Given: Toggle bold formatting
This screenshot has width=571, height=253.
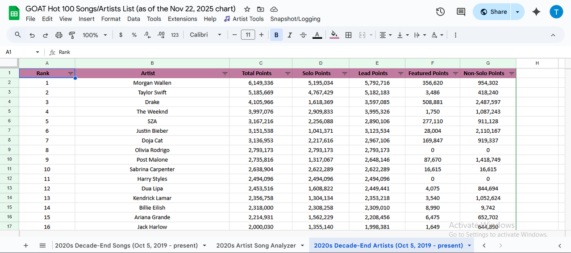Looking at the screenshot, I should [276, 35].
